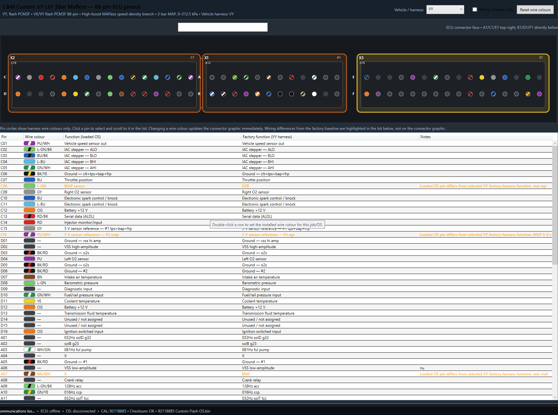Select D04 Left O2 sensor row
Screen dimensions: 558x415
(276, 259)
